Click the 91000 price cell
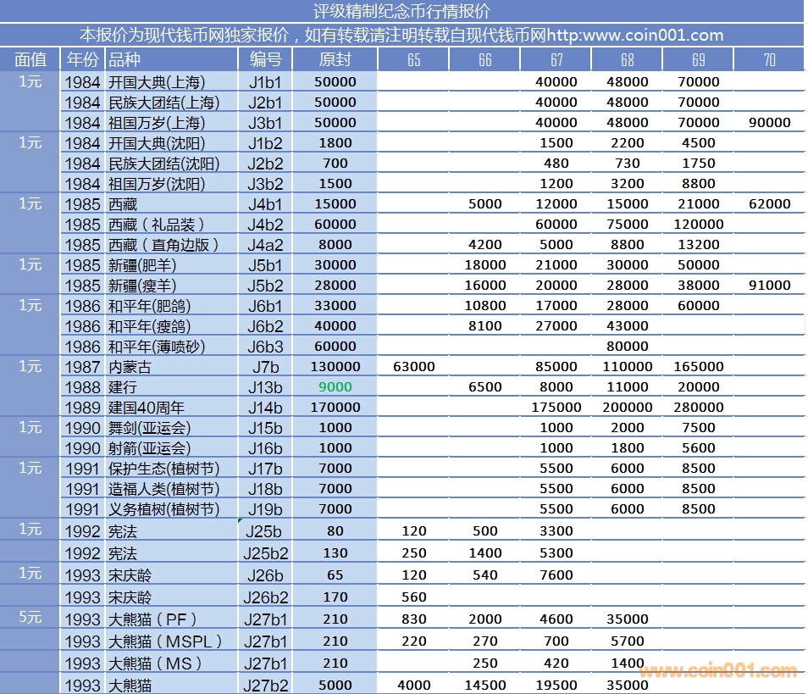 tap(769, 286)
